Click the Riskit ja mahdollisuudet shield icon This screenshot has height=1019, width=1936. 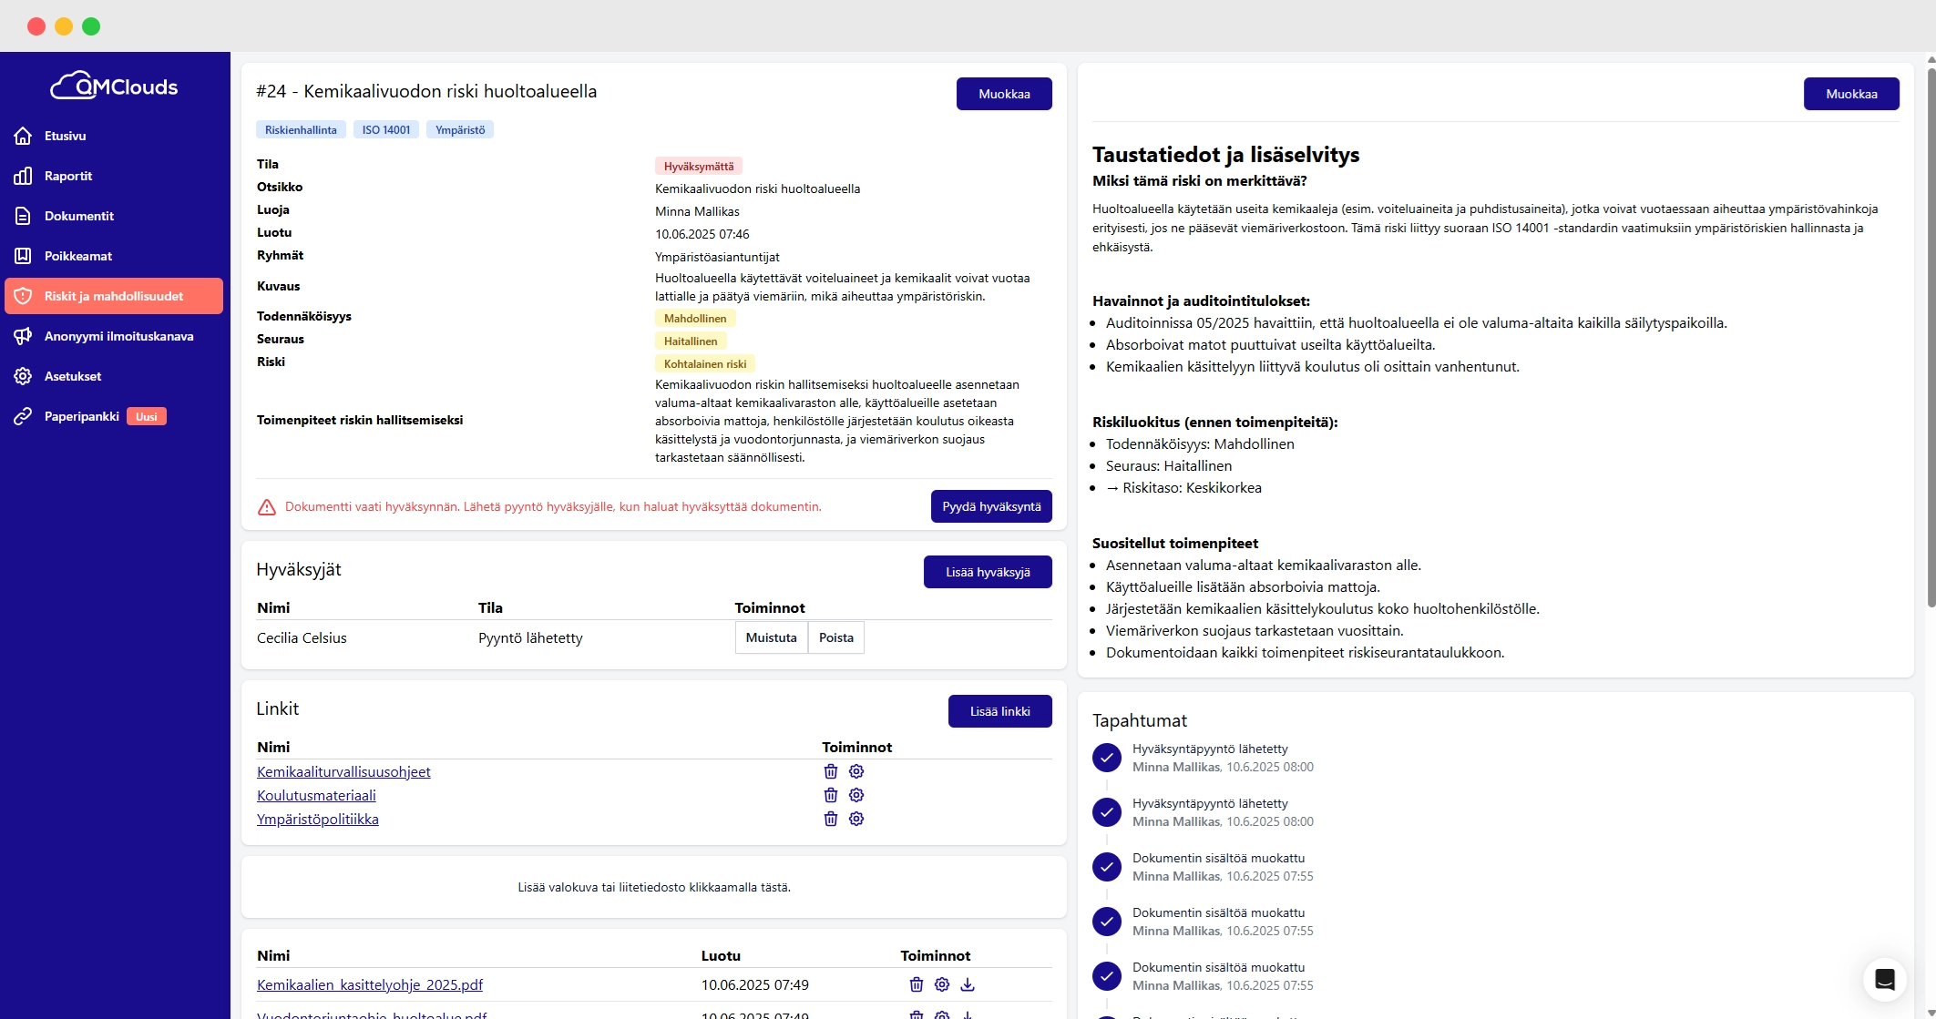tap(24, 296)
